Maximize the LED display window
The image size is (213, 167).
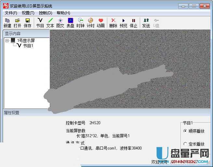click(x=194, y=6)
